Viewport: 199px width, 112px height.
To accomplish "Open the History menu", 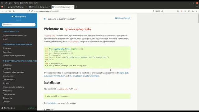I will pos(16,3).
